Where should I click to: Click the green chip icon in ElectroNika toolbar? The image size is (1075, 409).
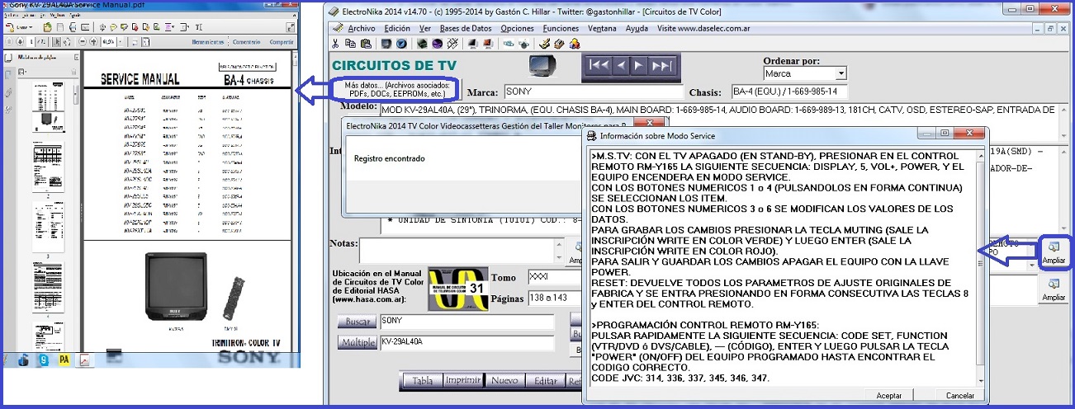422,43
